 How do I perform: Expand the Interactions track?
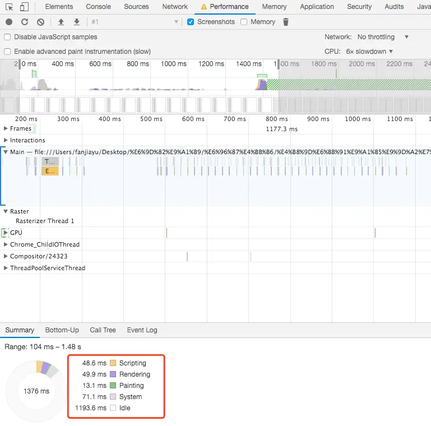pos(6,140)
